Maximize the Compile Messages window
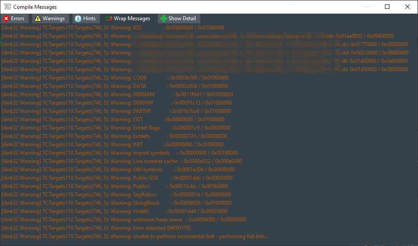 [387, 7]
